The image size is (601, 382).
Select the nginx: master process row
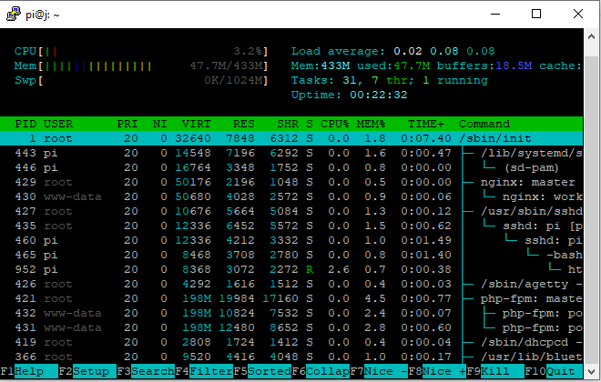point(291,182)
